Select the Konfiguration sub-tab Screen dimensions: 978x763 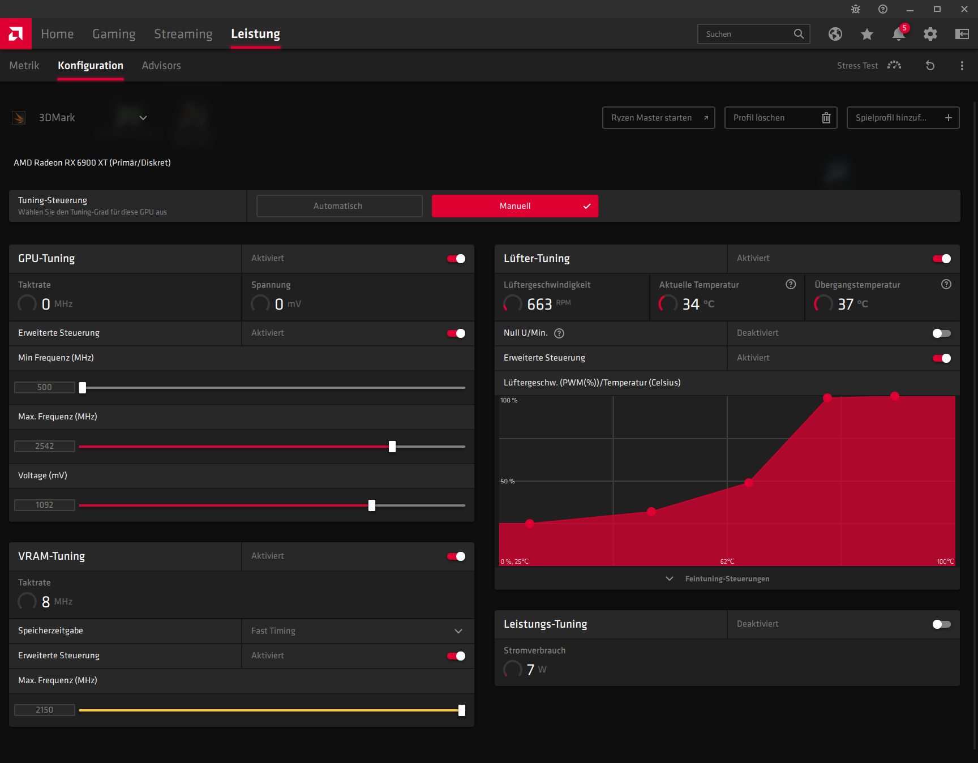pyautogui.click(x=91, y=66)
